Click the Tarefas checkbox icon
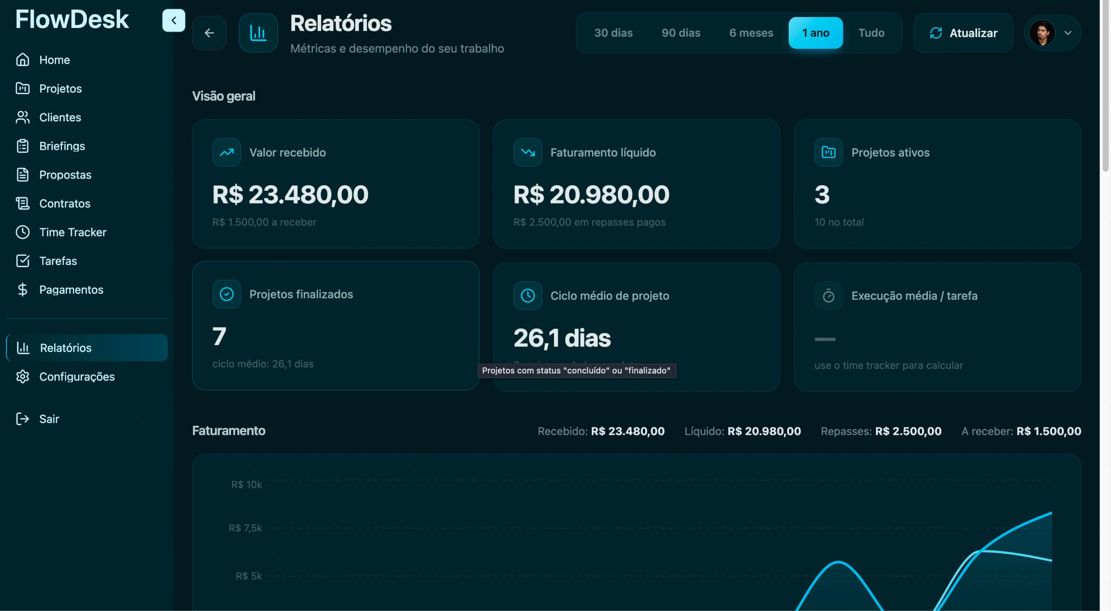The image size is (1111, 611). pyautogui.click(x=22, y=261)
